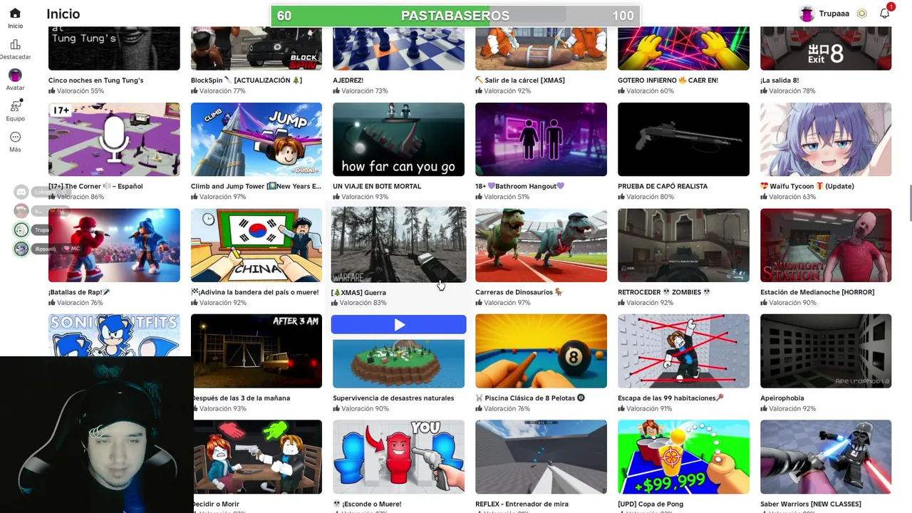Open the Piscina Clásica de 8 Pelotas thumbnail
This screenshot has width=912, height=513.
pos(541,351)
